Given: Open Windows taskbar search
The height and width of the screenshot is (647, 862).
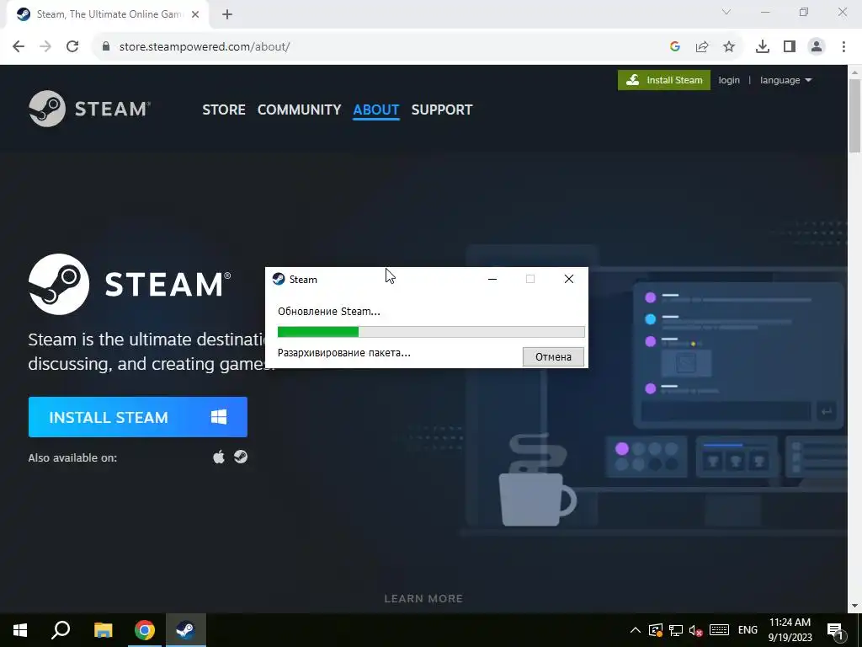Looking at the screenshot, I should (61, 630).
